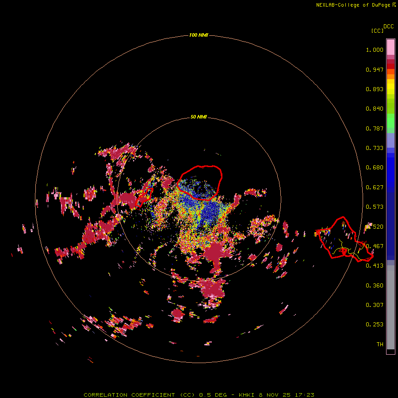The width and height of the screenshot is (398, 398).
Task: Click the DCC label above the color bar
Action: (x=389, y=27)
